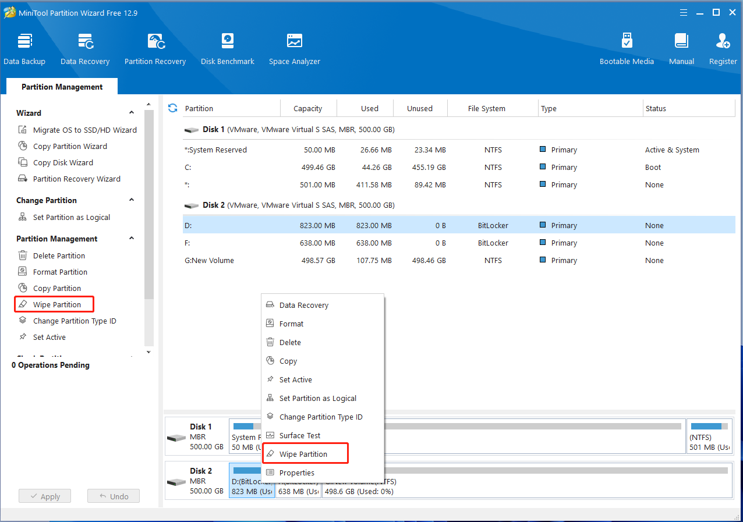Choose Wipe Partition from context menu
The image size is (743, 522).
305,454
